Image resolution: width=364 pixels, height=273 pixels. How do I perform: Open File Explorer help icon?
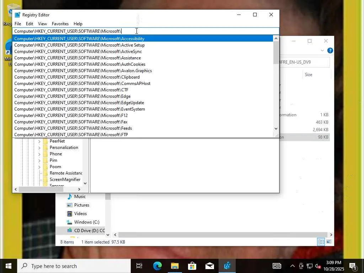pyautogui.click(x=330, y=50)
